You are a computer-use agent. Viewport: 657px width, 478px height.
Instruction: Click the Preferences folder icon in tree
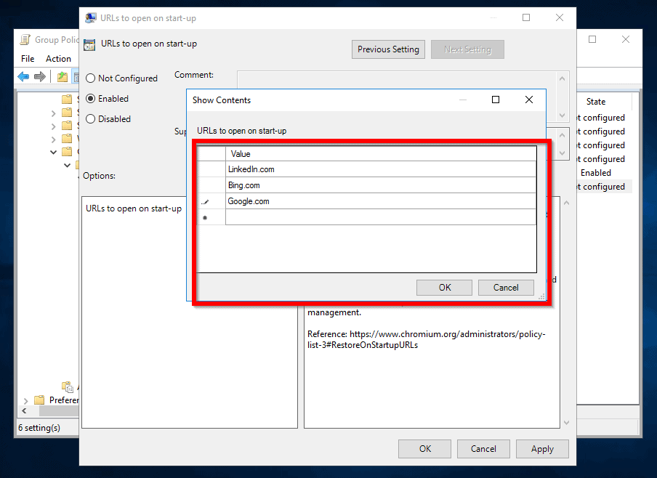(x=40, y=400)
